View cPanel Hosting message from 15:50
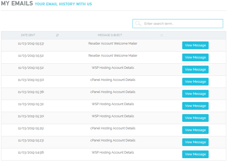The width and height of the screenshot is (227, 161). [x=195, y=82]
